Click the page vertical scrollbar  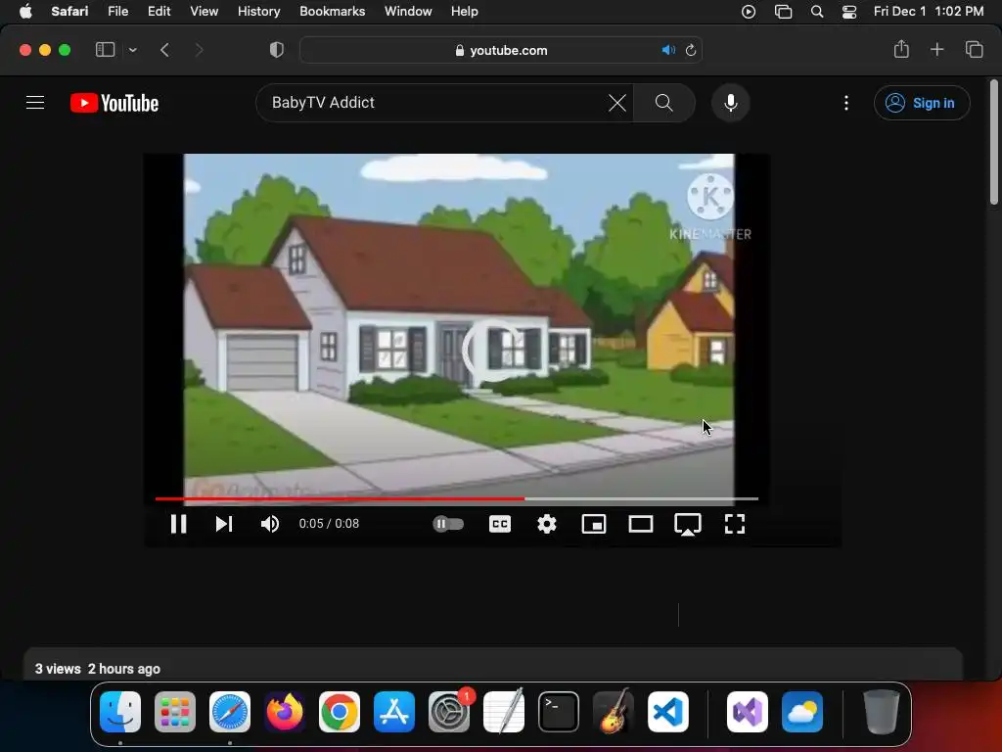tap(994, 143)
